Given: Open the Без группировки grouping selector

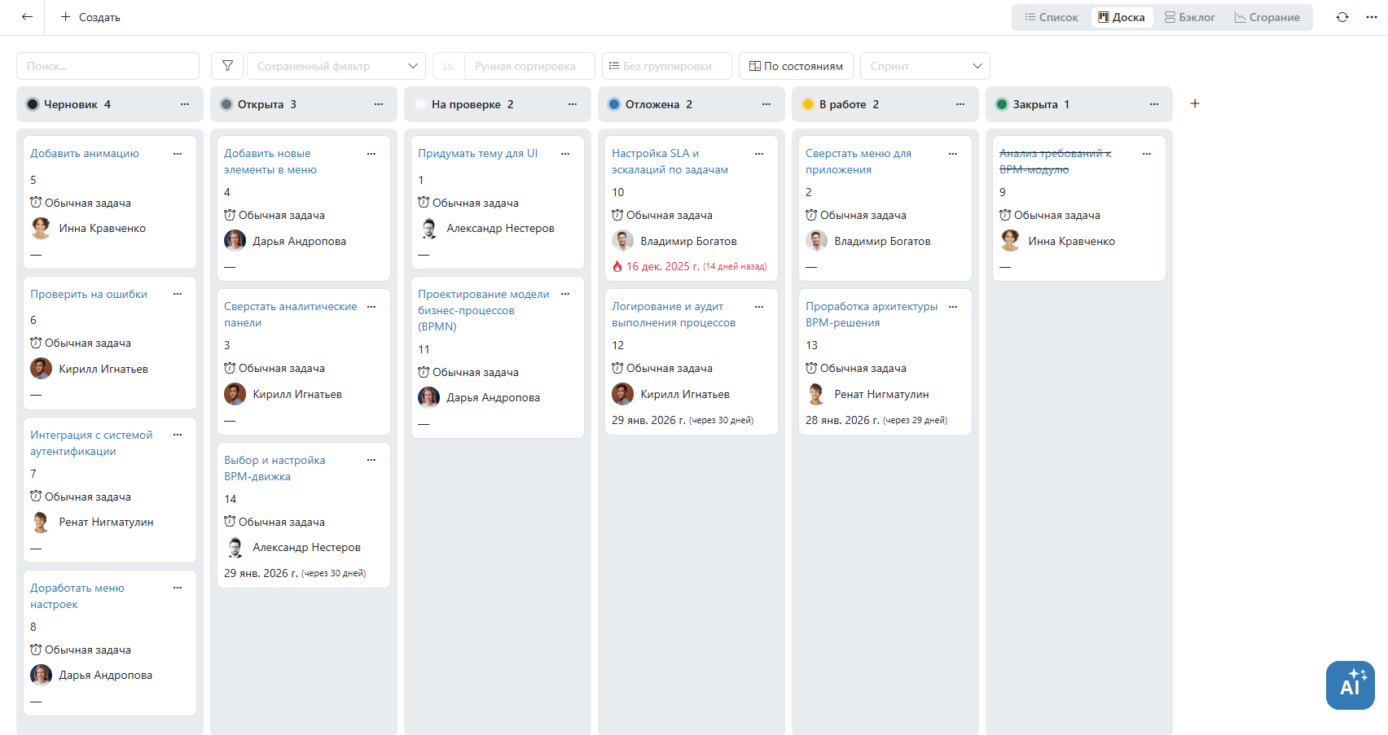Looking at the screenshot, I should click(666, 66).
